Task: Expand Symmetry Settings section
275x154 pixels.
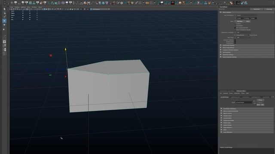Action: point(247,55)
